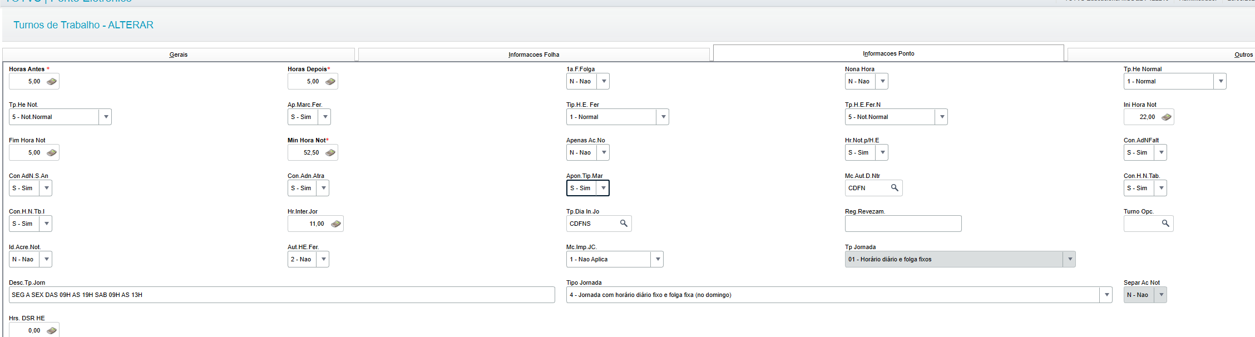1255x337 pixels.
Task: Click calculator icon in Fim Hora Not
Action: click(x=52, y=153)
